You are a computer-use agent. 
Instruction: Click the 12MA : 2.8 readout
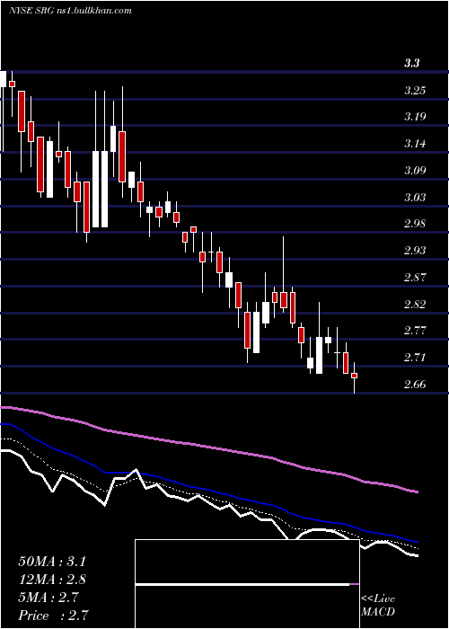pyautogui.click(x=52, y=580)
